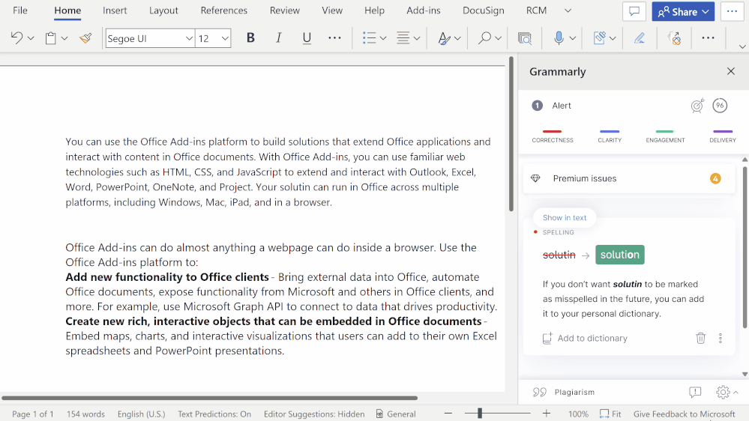Click the Share button
Viewport: 749px width, 421px height.
[x=683, y=11]
